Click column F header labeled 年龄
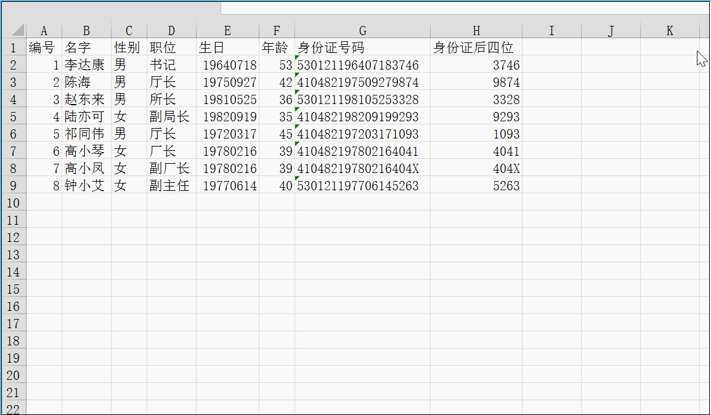The width and height of the screenshot is (711, 415). click(x=276, y=30)
